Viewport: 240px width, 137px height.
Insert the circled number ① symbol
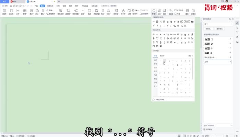click(182, 22)
